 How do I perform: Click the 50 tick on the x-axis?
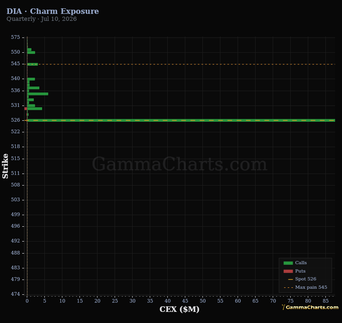tap(202, 301)
